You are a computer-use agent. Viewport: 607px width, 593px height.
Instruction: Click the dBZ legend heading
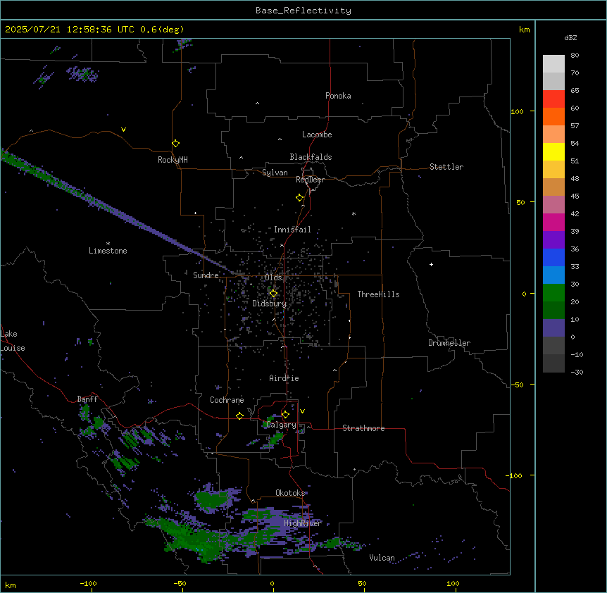point(570,37)
